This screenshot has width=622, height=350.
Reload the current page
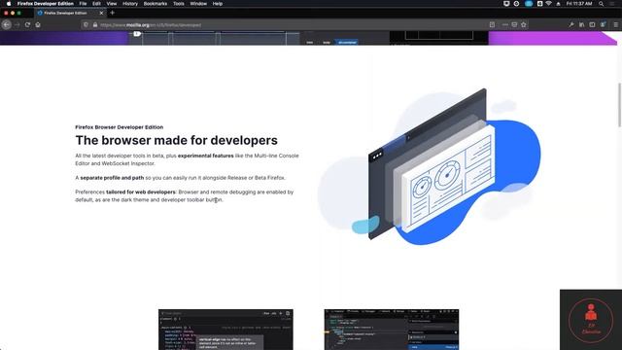(x=27, y=24)
